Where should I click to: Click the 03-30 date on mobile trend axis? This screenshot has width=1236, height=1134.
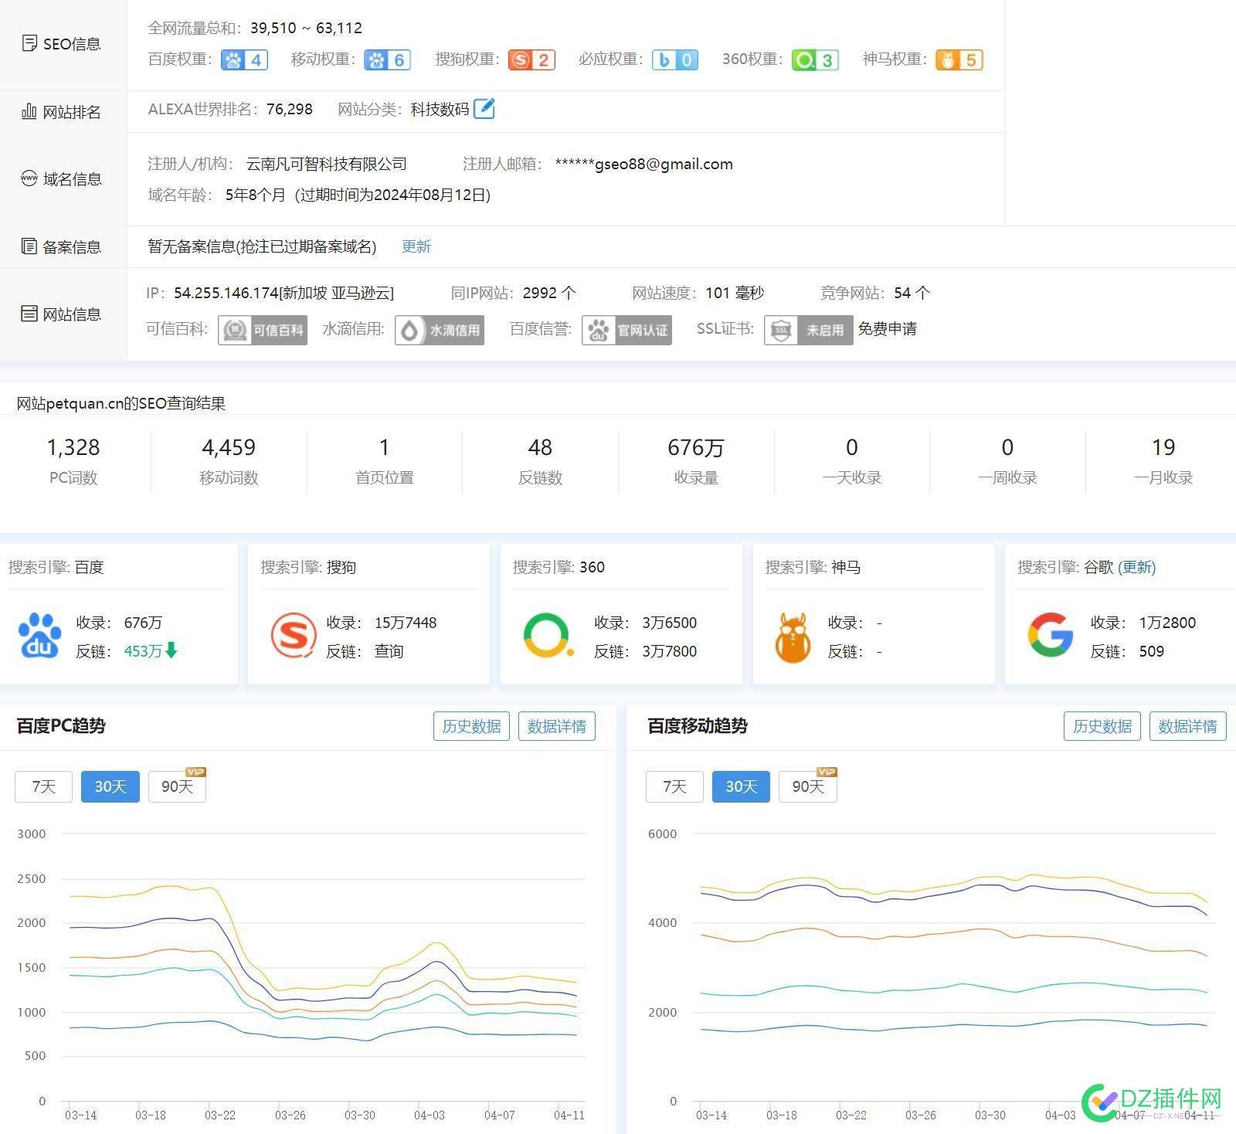990,1115
